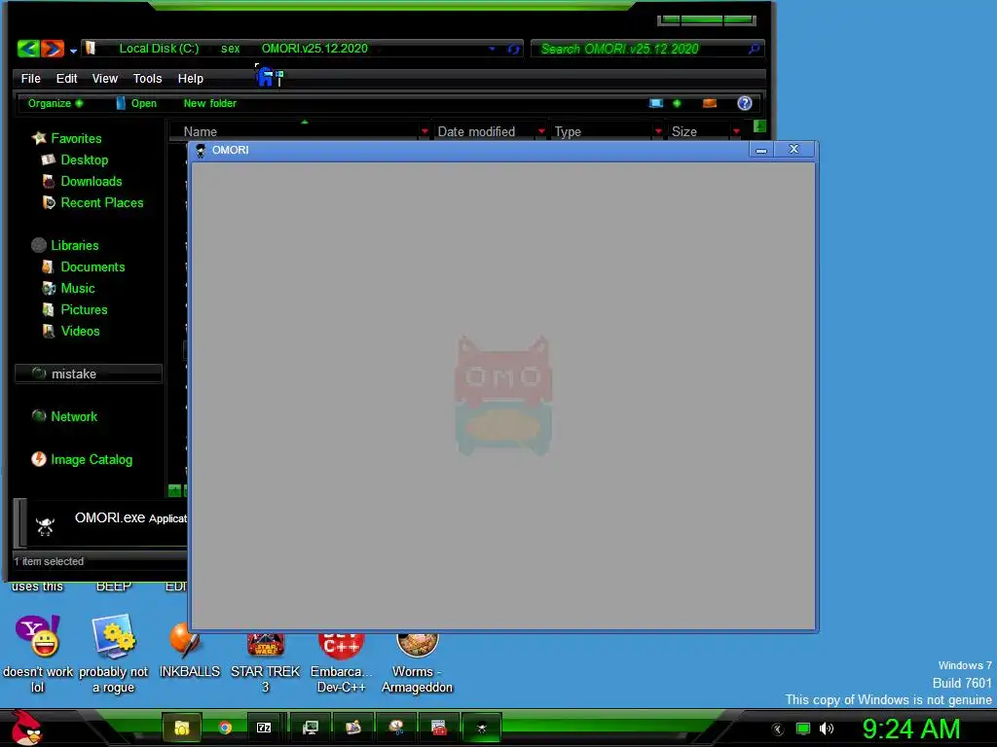Show hidden tray icons
The width and height of the screenshot is (997, 747).
coord(777,729)
